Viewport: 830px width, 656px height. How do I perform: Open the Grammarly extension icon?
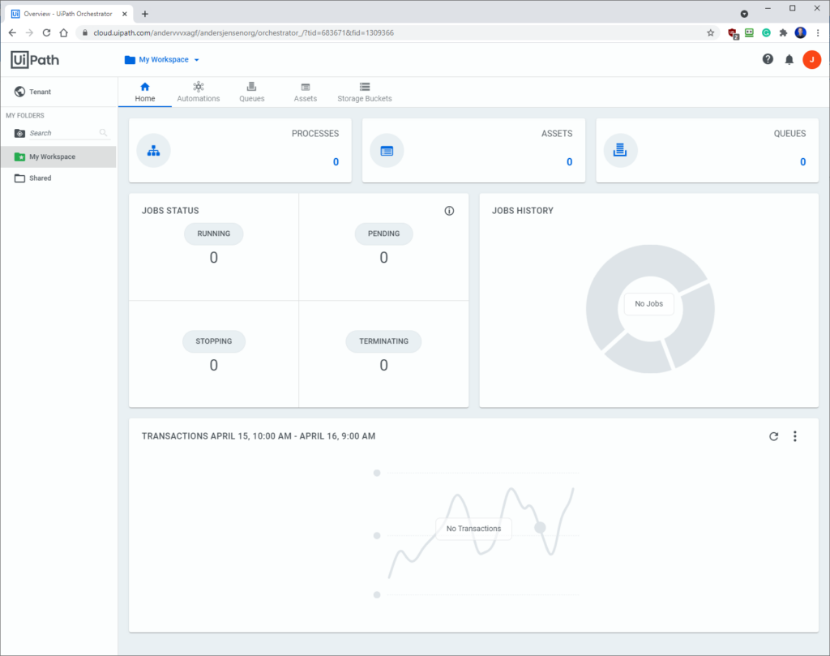[766, 32]
